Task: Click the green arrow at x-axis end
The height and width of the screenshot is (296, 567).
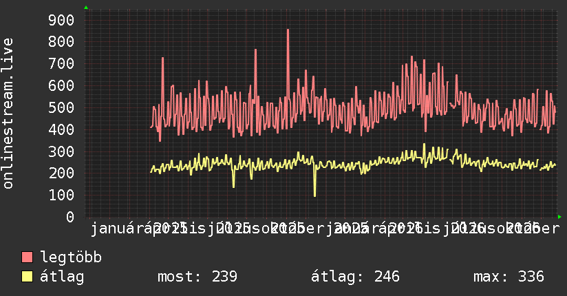Action: pos(559,217)
